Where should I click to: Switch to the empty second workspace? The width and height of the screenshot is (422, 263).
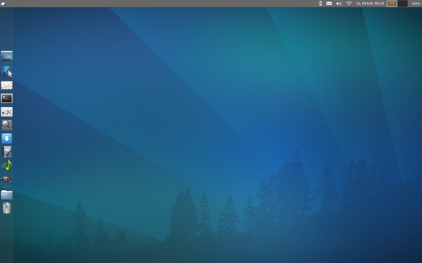[x=402, y=4]
